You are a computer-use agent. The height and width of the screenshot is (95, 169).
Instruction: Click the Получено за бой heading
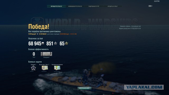[35, 39]
